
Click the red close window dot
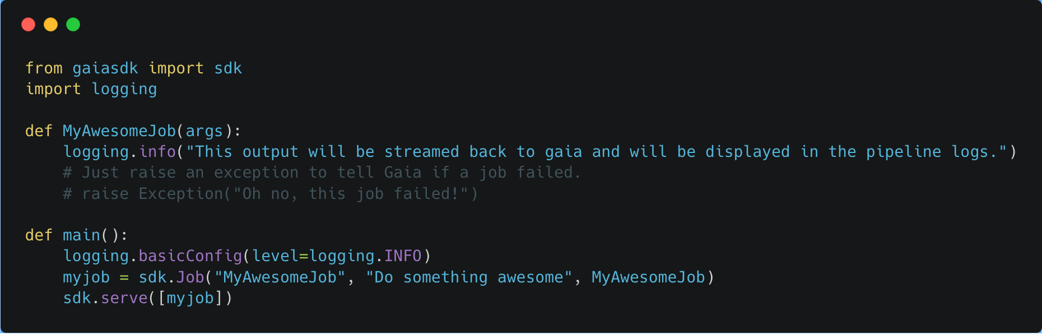pos(28,25)
